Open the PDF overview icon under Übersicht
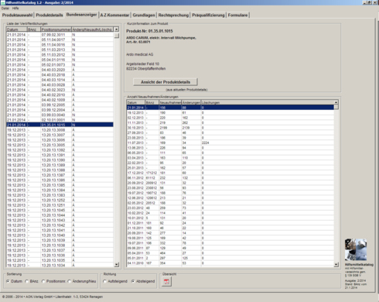This screenshot has width=379, height=302. tap(166, 282)
